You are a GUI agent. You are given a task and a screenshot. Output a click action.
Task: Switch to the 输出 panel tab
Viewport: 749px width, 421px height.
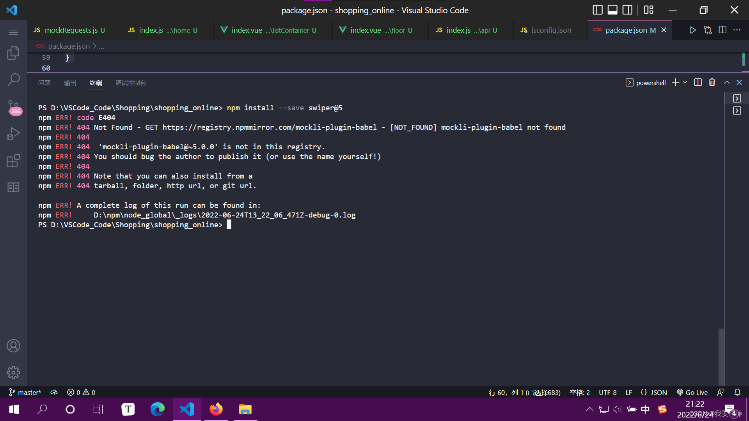pyautogui.click(x=70, y=83)
